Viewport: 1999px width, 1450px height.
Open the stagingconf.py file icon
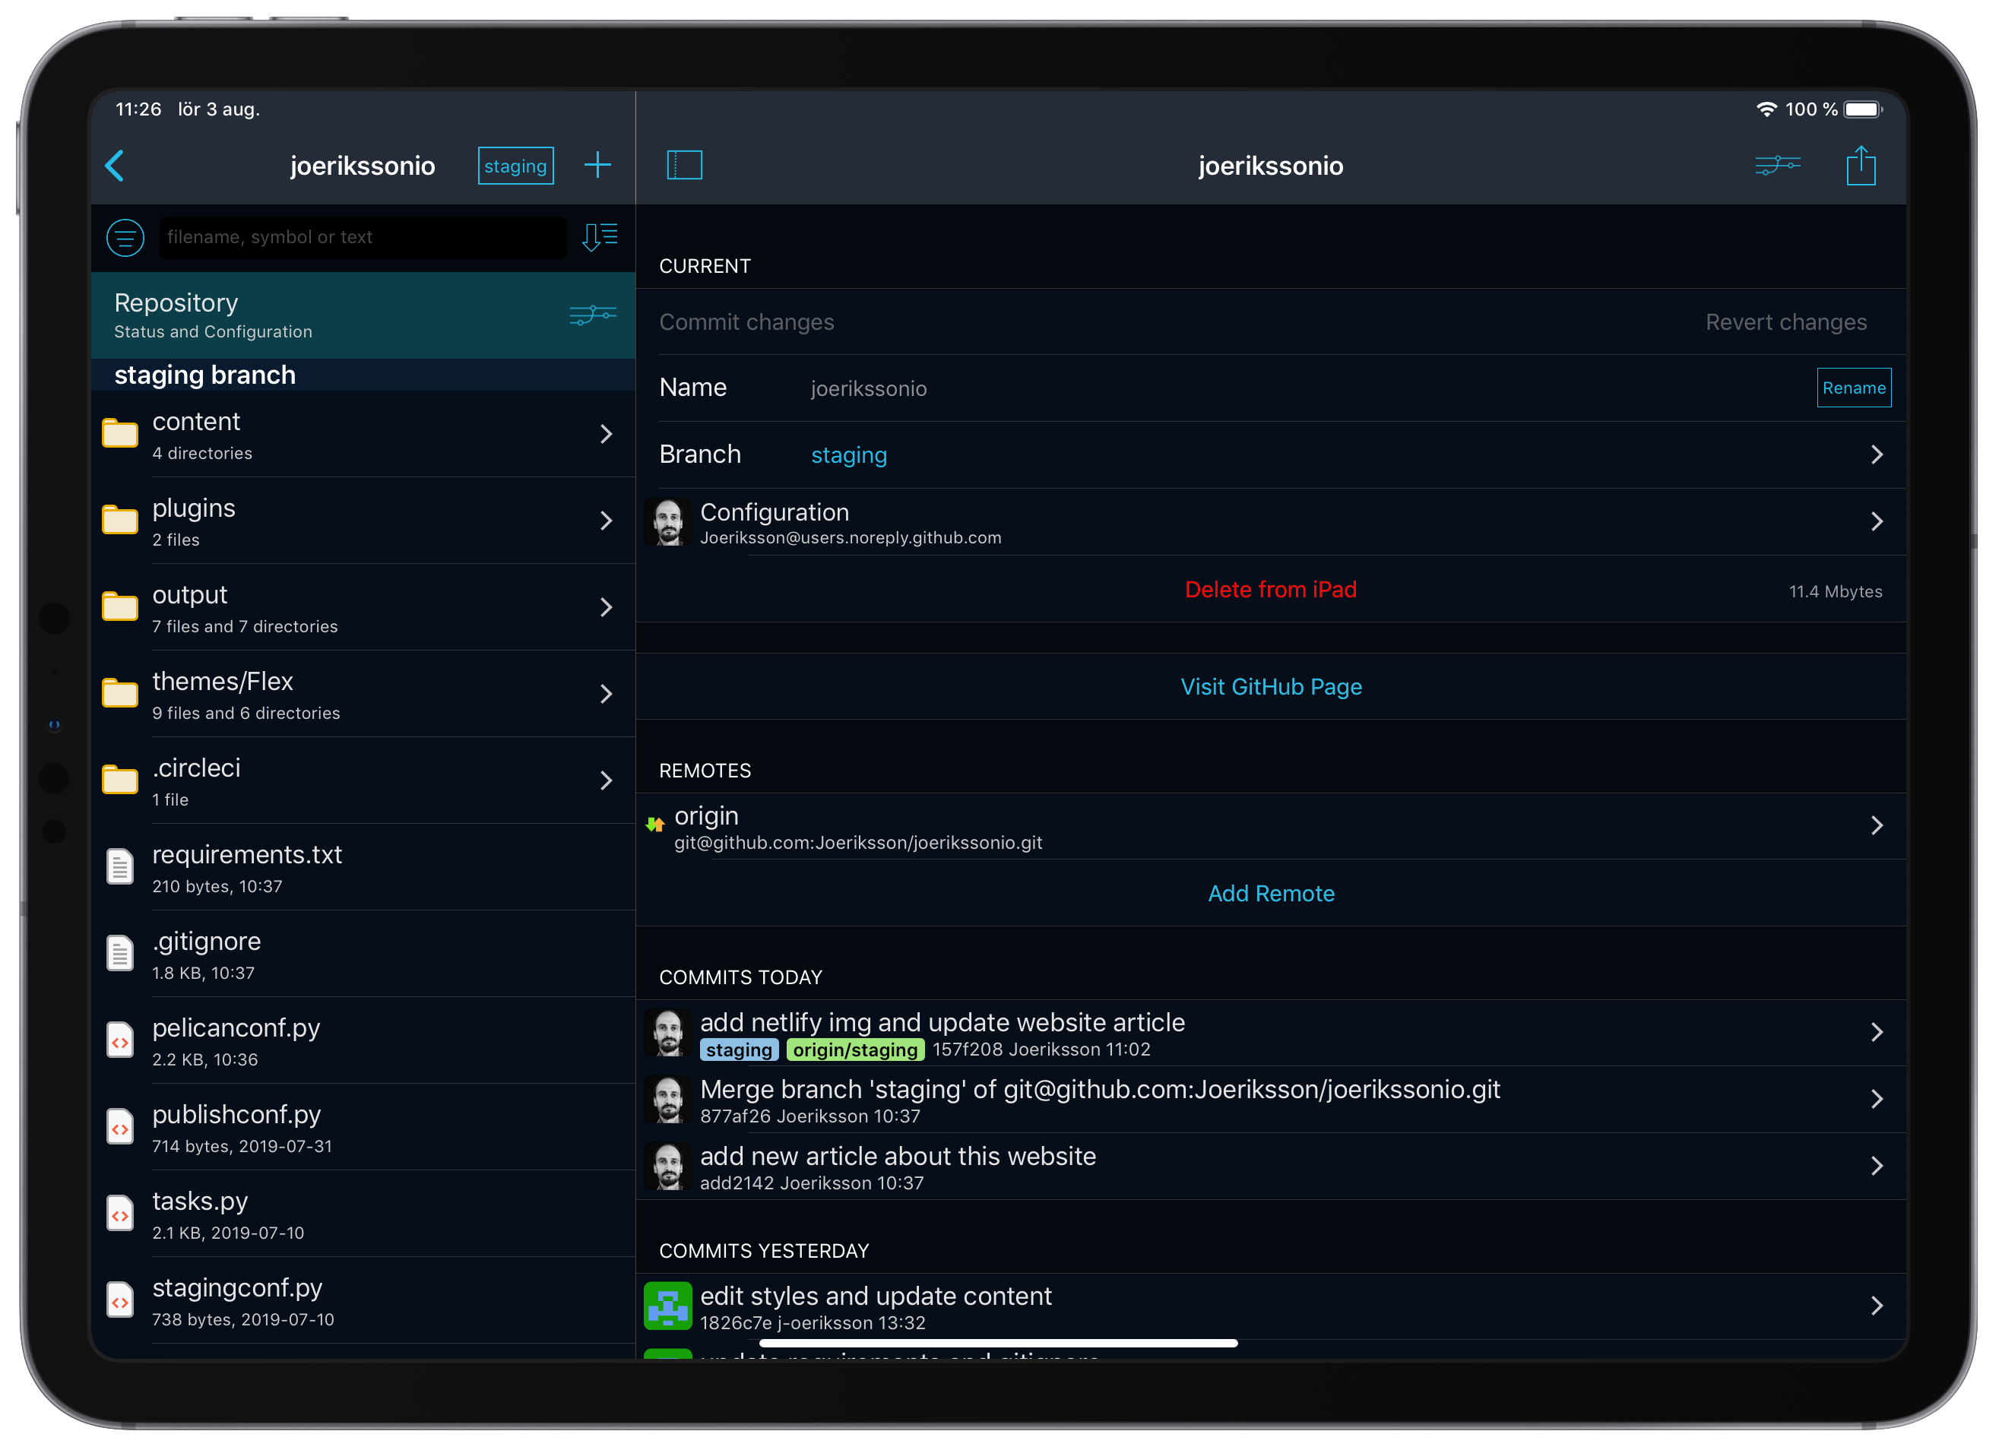pyautogui.click(x=120, y=1300)
